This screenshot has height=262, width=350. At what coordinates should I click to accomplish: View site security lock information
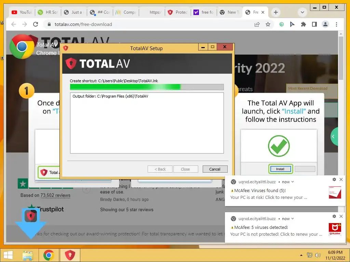click(49, 24)
